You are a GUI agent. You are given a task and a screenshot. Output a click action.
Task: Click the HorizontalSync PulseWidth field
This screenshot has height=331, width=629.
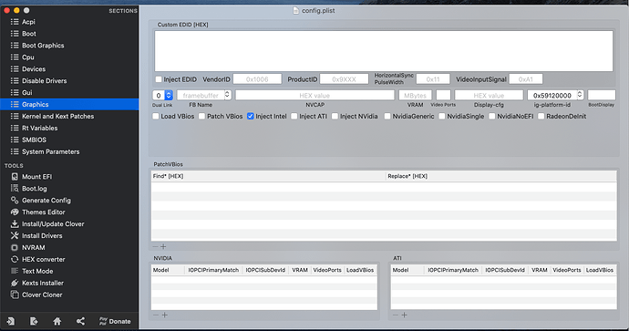(433, 79)
